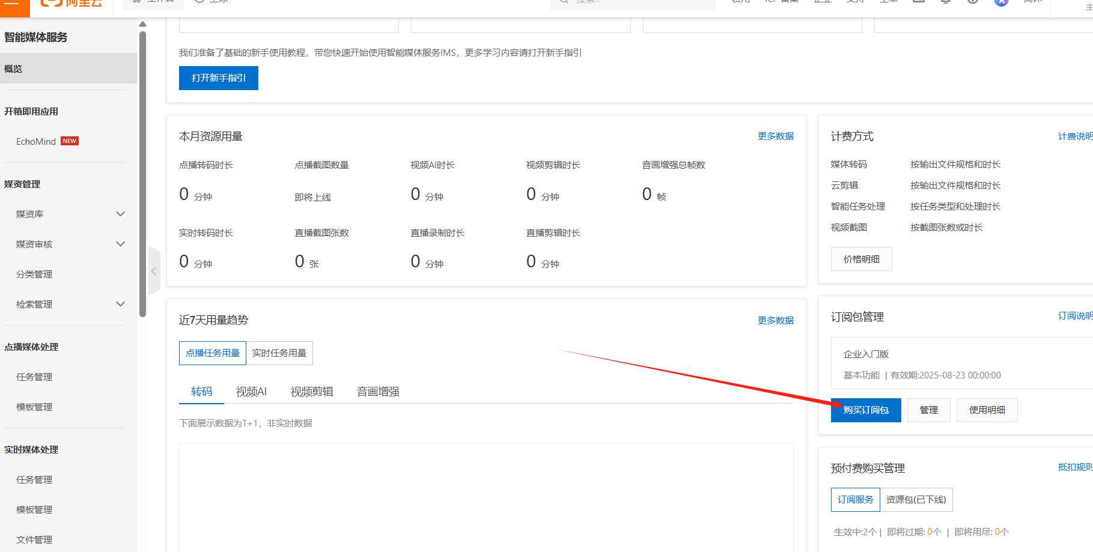This screenshot has height=552, width=1093.
Task: Click the 购买订阅包 button
Action: pyautogui.click(x=866, y=410)
